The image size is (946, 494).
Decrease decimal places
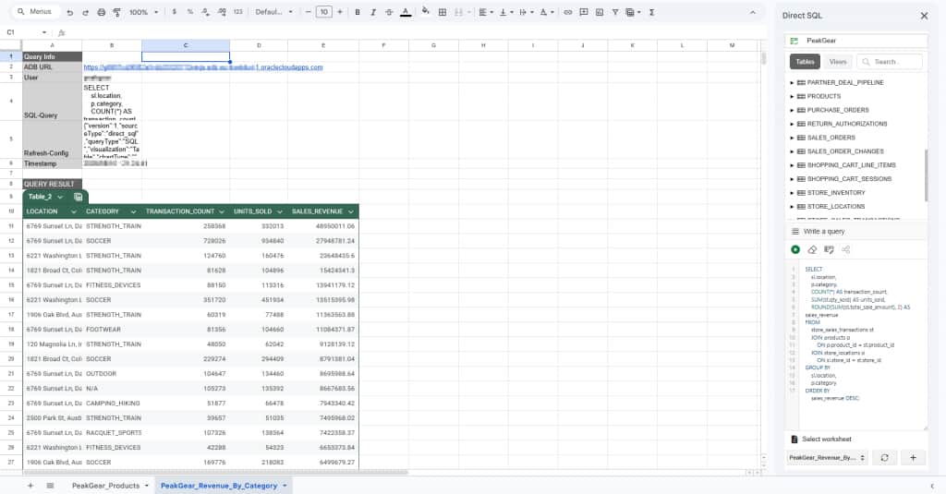(x=206, y=12)
